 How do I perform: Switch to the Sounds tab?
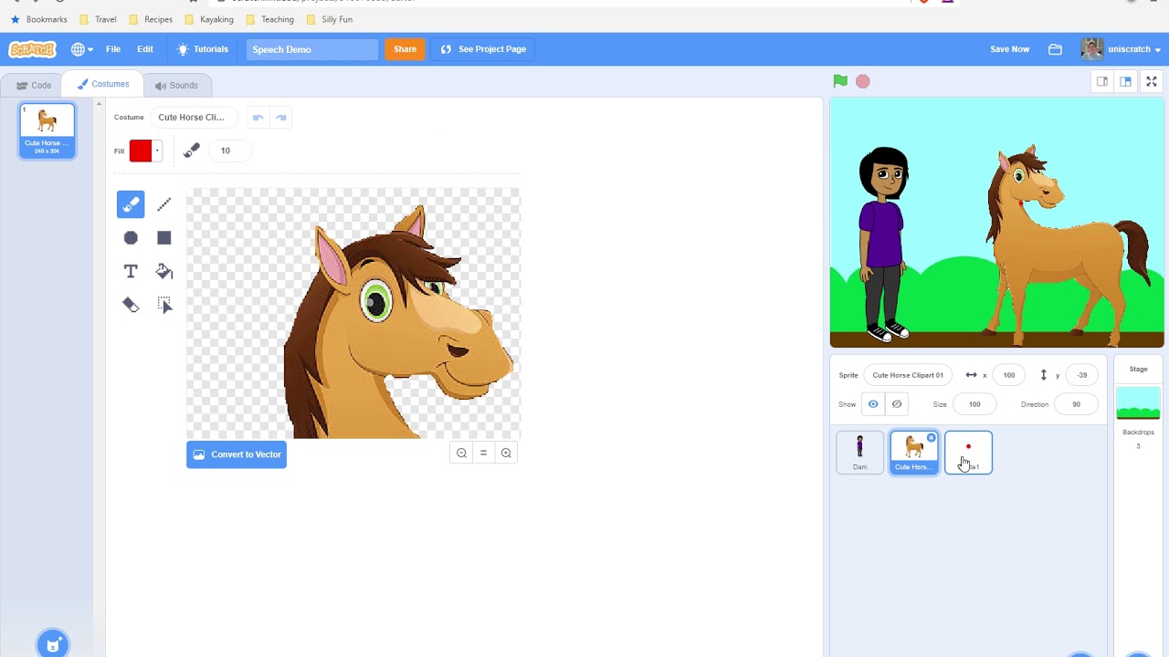176,85
